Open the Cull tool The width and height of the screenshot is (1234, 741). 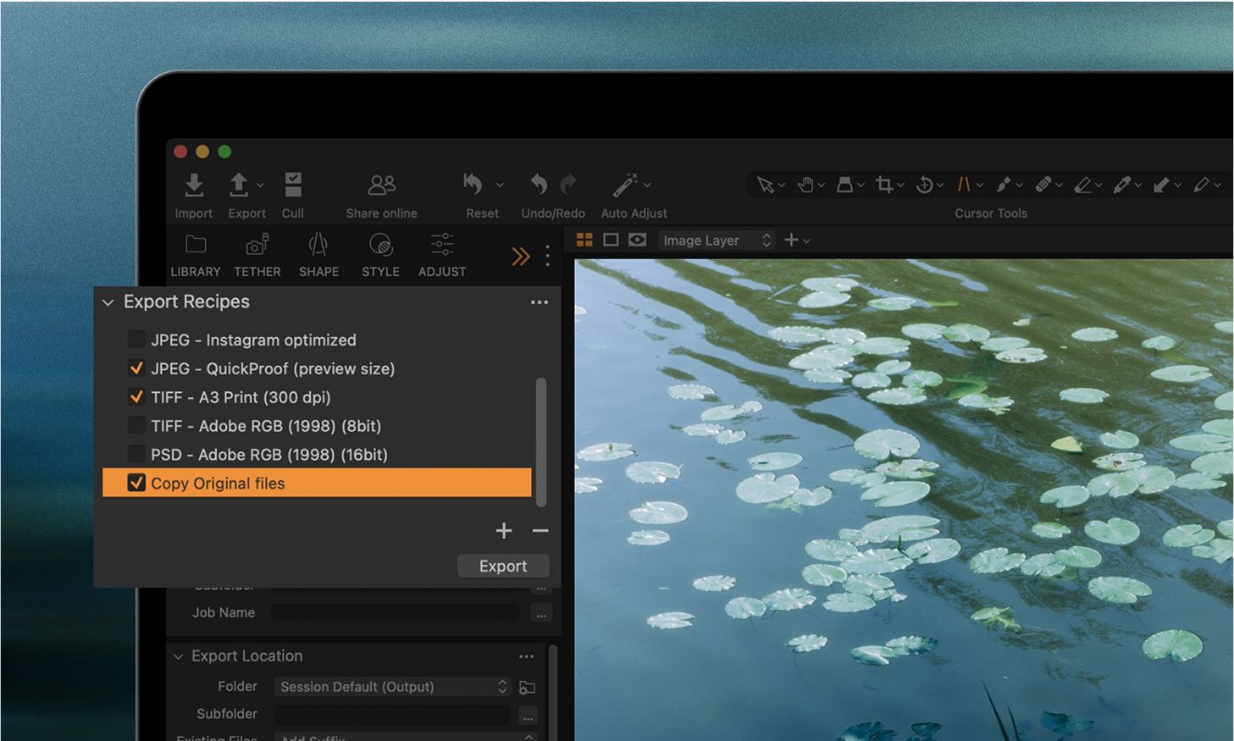(x=293, y=185)
